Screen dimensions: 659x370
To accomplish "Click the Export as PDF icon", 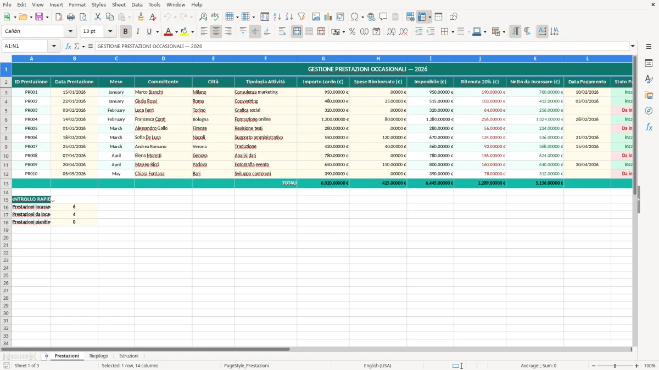I will coord(59,17).
